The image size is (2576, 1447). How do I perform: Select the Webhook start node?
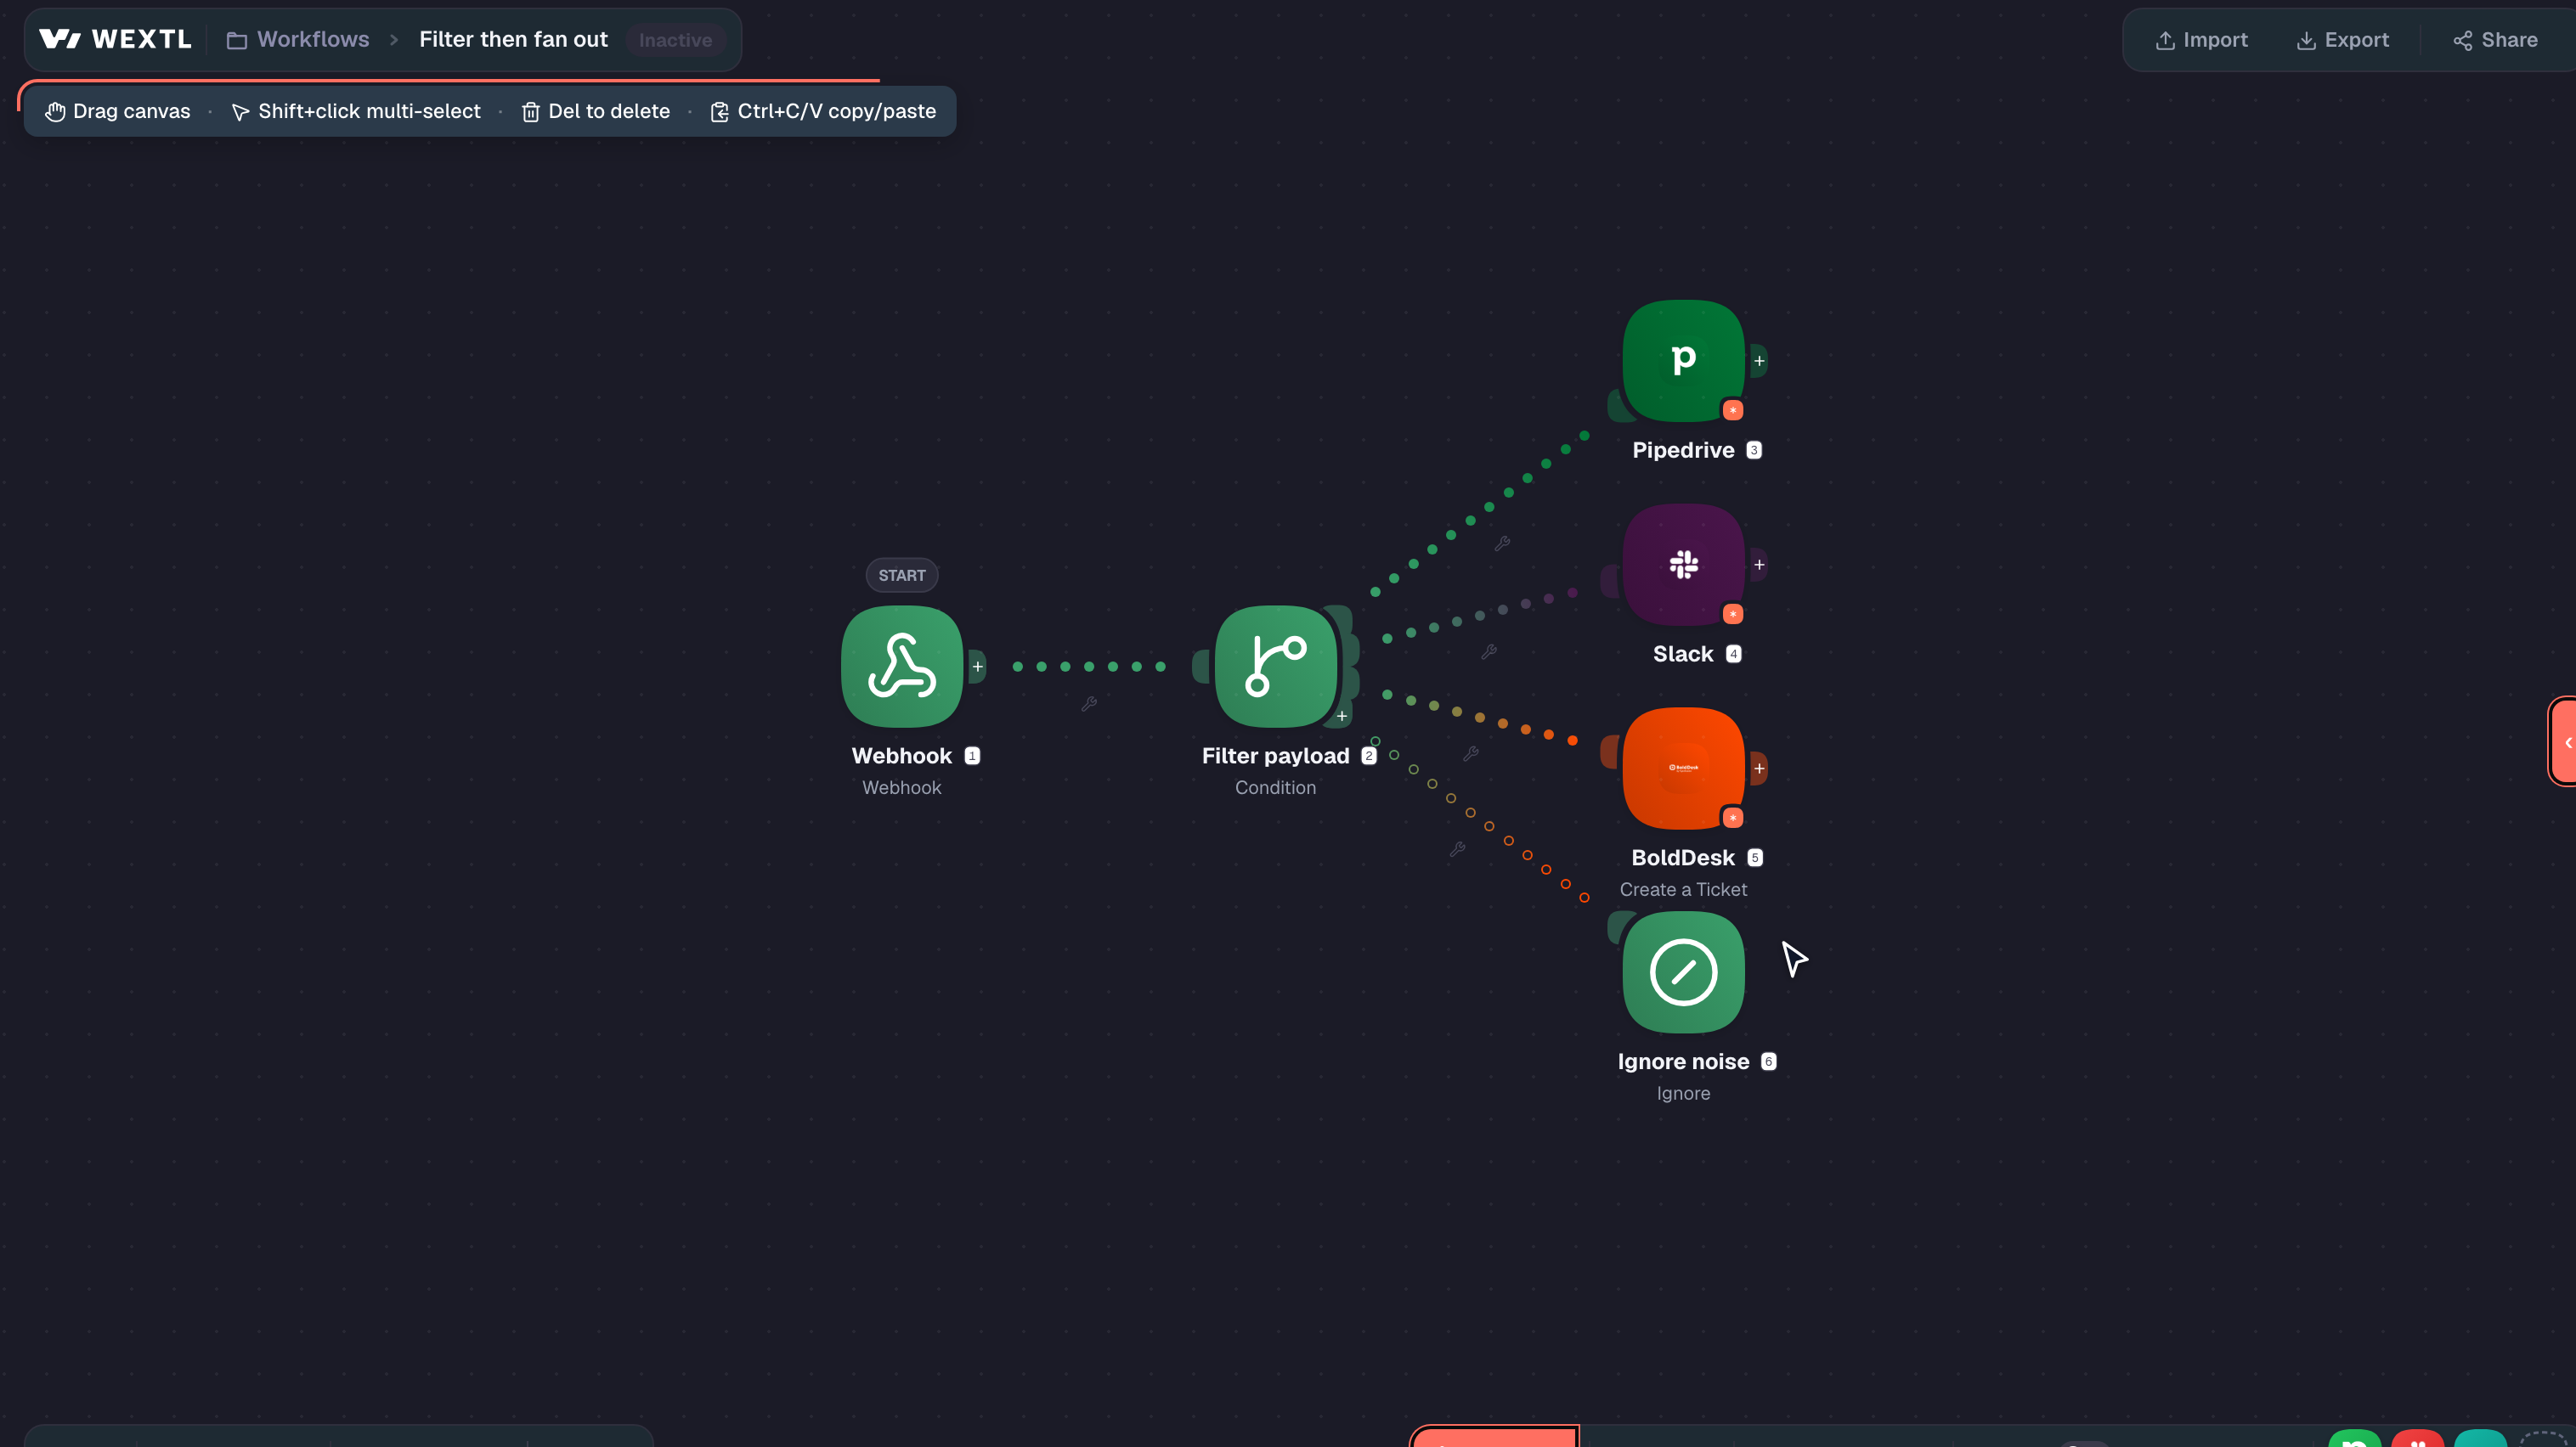pyautogui.click(x=901, y=667)
